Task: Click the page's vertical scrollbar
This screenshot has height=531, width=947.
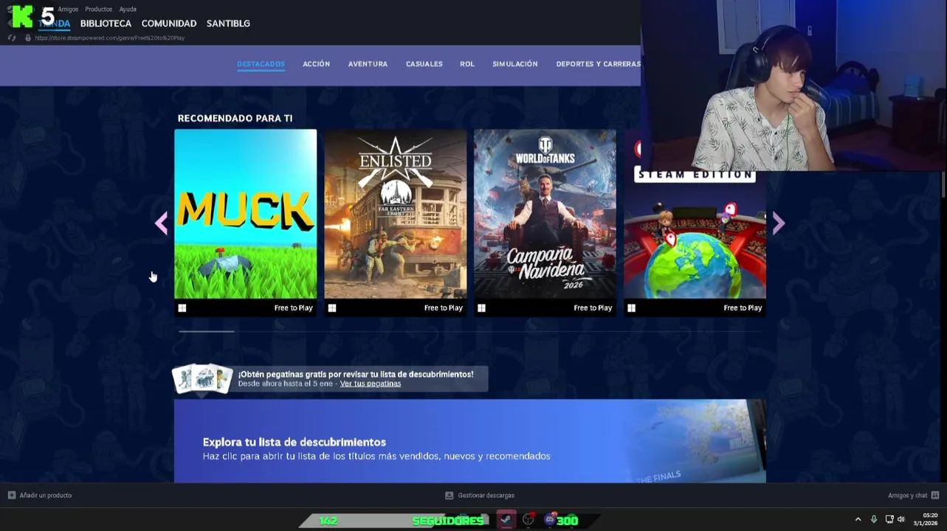Action: [943, 184]
